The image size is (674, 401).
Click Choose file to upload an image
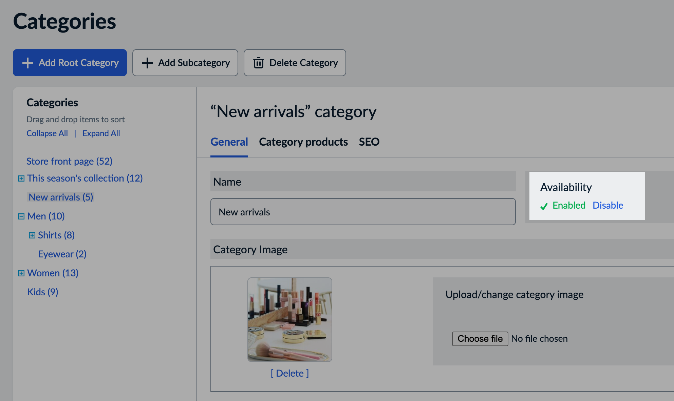click(480, 338)
